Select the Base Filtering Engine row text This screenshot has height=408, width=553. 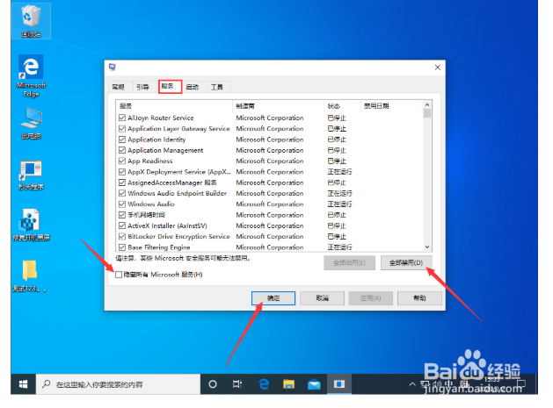(x=159, y=247)
